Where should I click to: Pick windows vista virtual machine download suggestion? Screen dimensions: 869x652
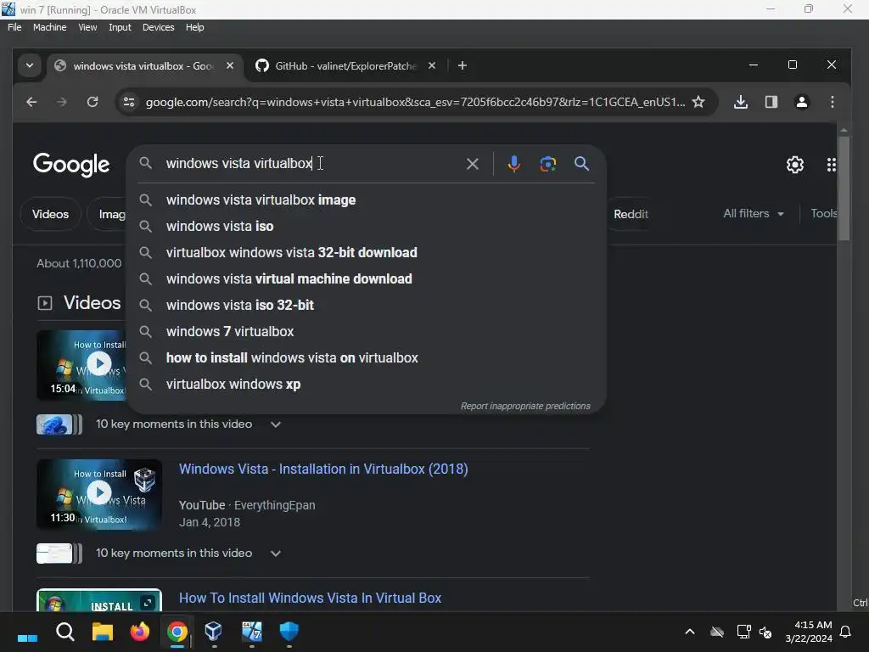[366, 278]
